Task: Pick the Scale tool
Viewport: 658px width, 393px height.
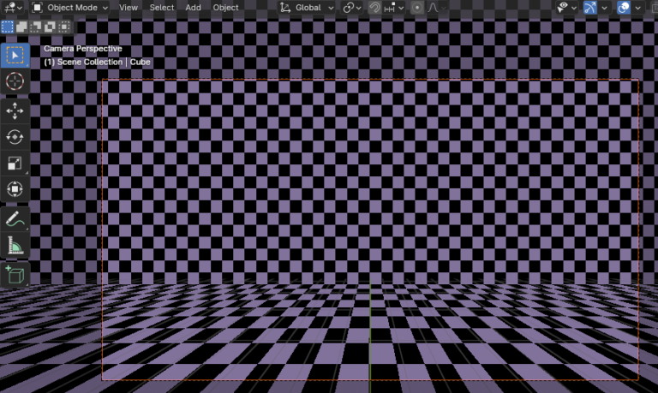Action: [15, 163]
